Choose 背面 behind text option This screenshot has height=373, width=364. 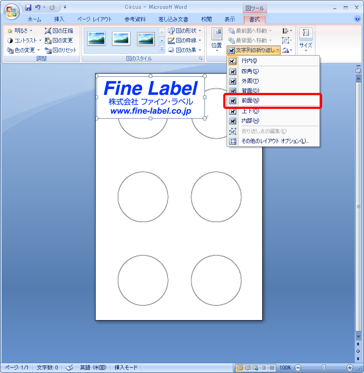click(273, 91)
